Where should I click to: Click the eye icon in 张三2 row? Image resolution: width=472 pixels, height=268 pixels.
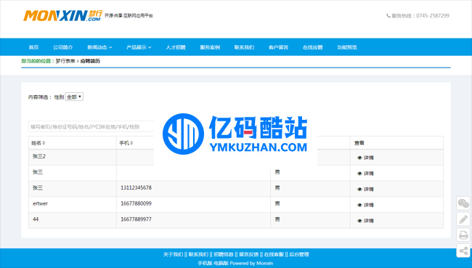pos(359,158)
